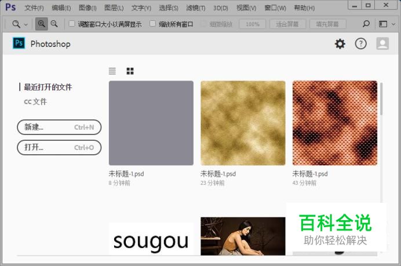The image size is (401, 266).
Task: Click the filename above 43 分钟前
Action: [x=310, y=174]
